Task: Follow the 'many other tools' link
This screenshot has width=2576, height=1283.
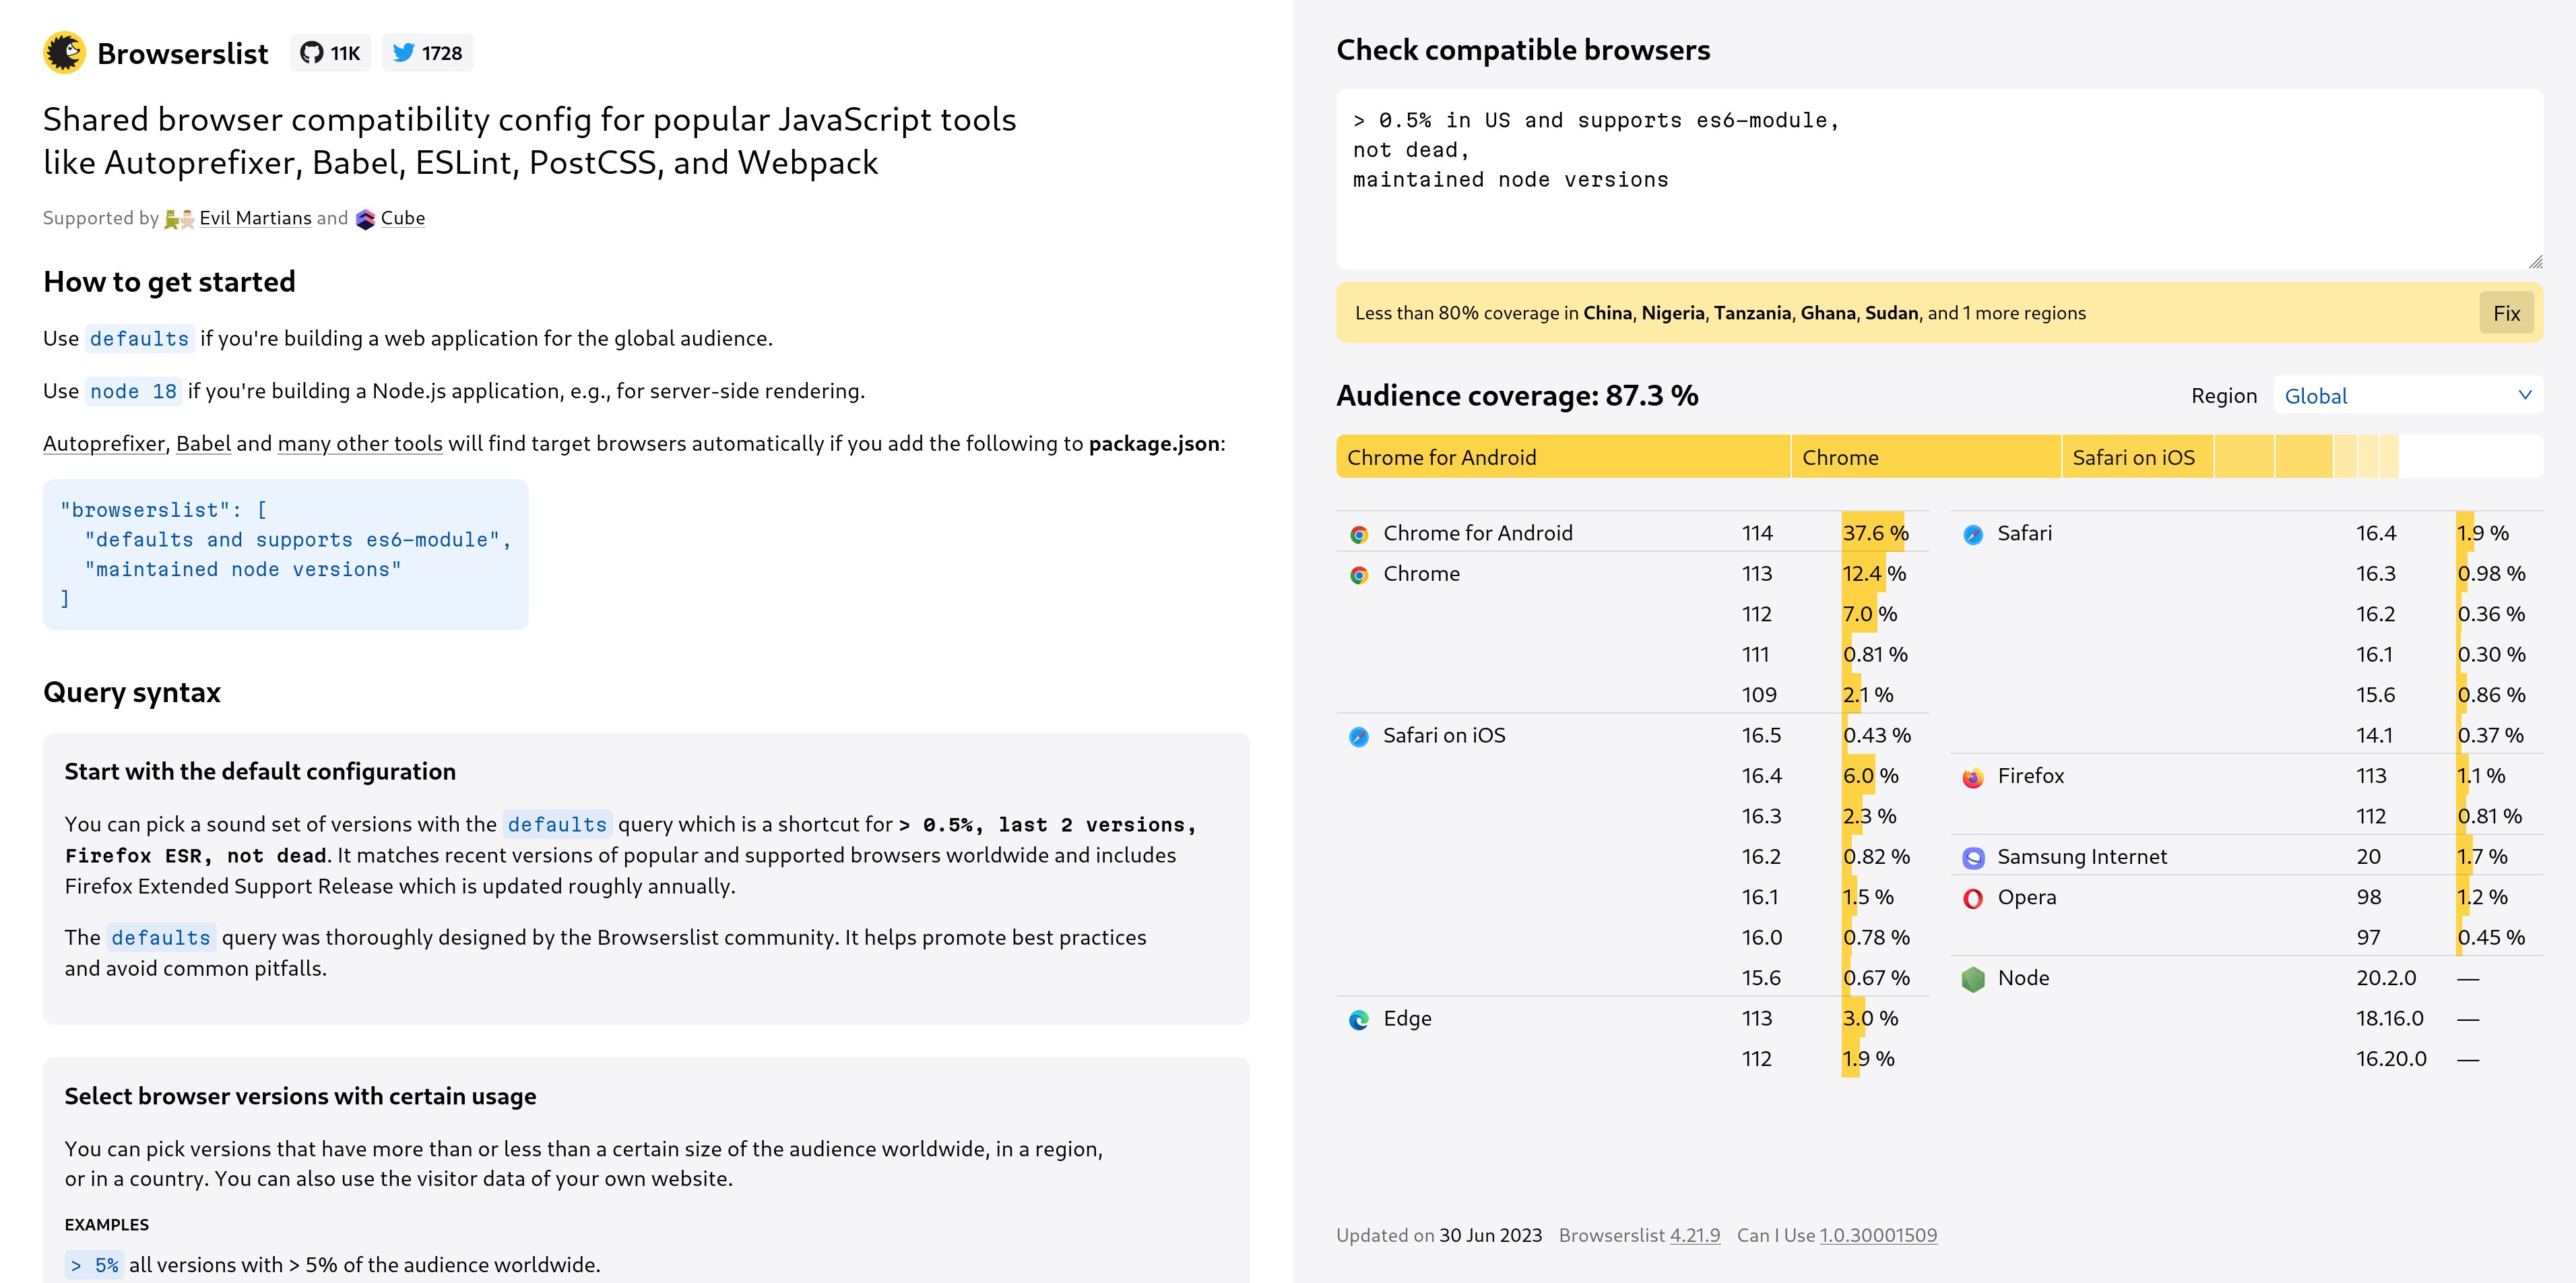Action: (x=360, y=443)
